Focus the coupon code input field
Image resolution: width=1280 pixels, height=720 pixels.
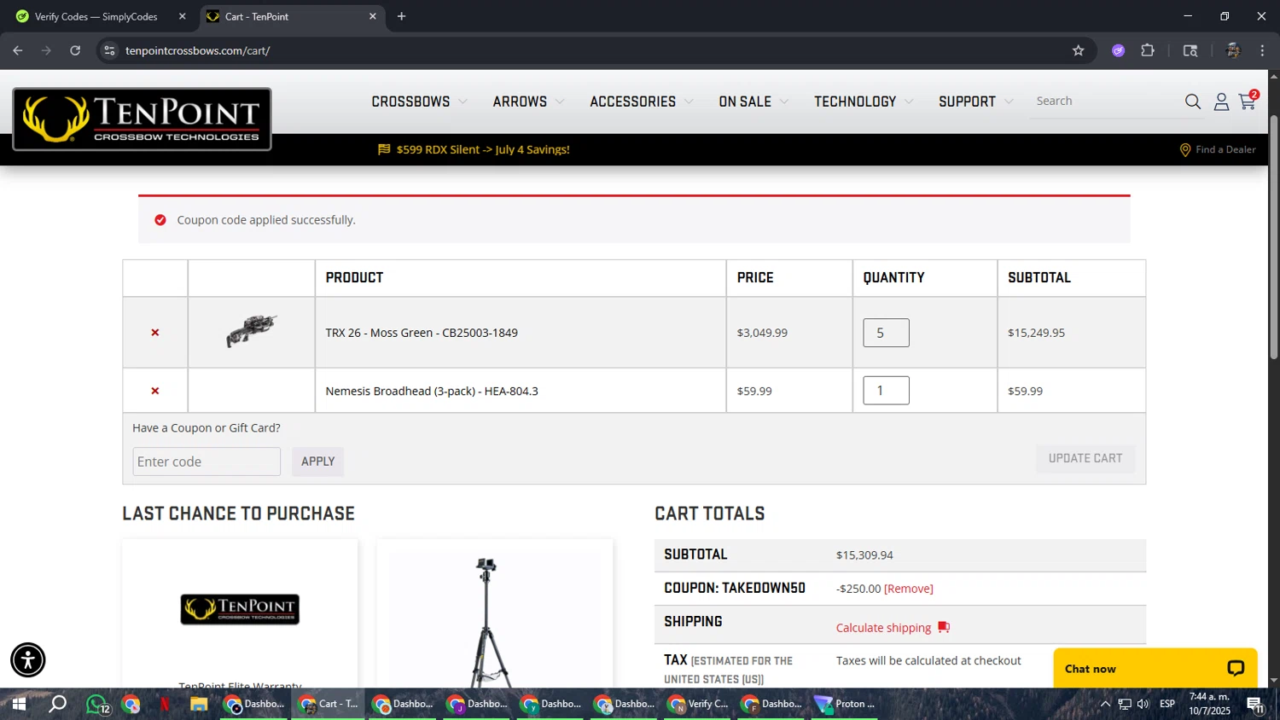[x=207, y=462]
